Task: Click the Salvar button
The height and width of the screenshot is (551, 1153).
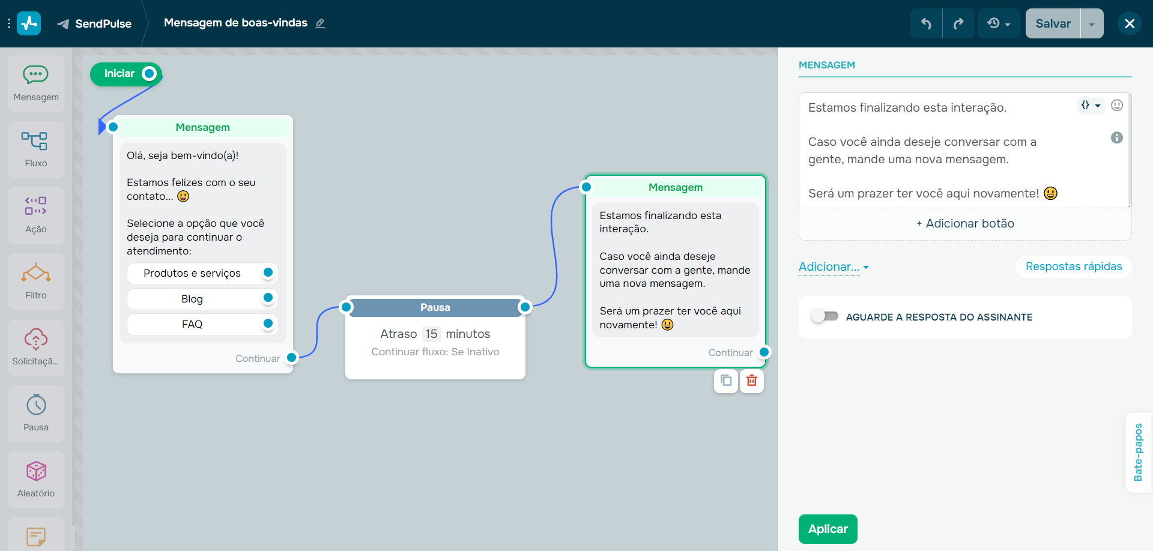Action: (x=1053, y=23)
